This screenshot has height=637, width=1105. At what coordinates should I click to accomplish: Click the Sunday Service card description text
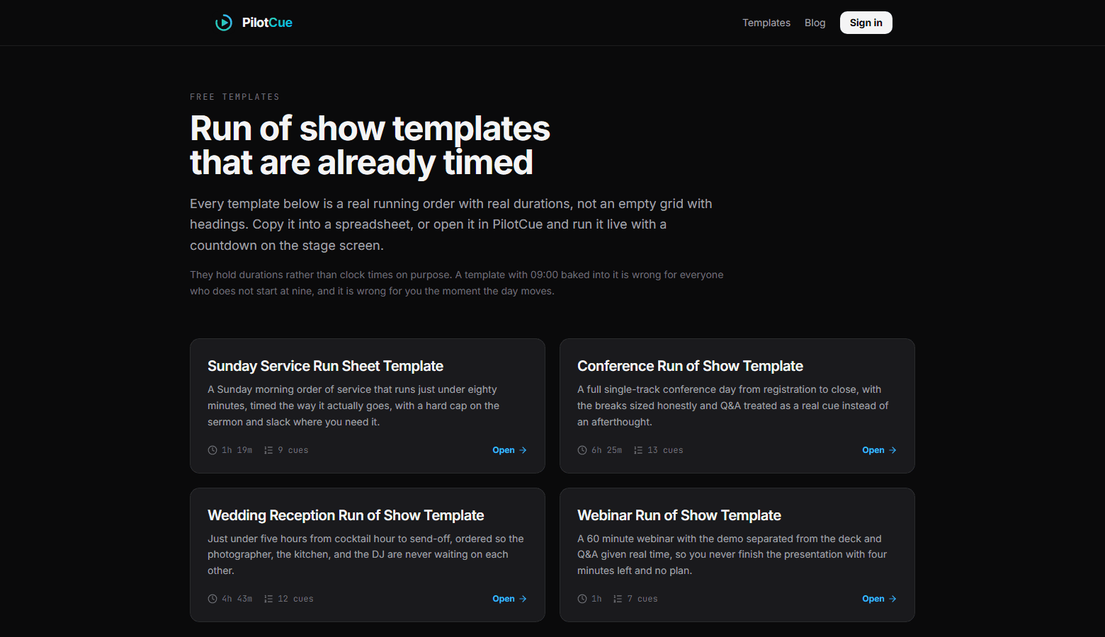point(353,406)
